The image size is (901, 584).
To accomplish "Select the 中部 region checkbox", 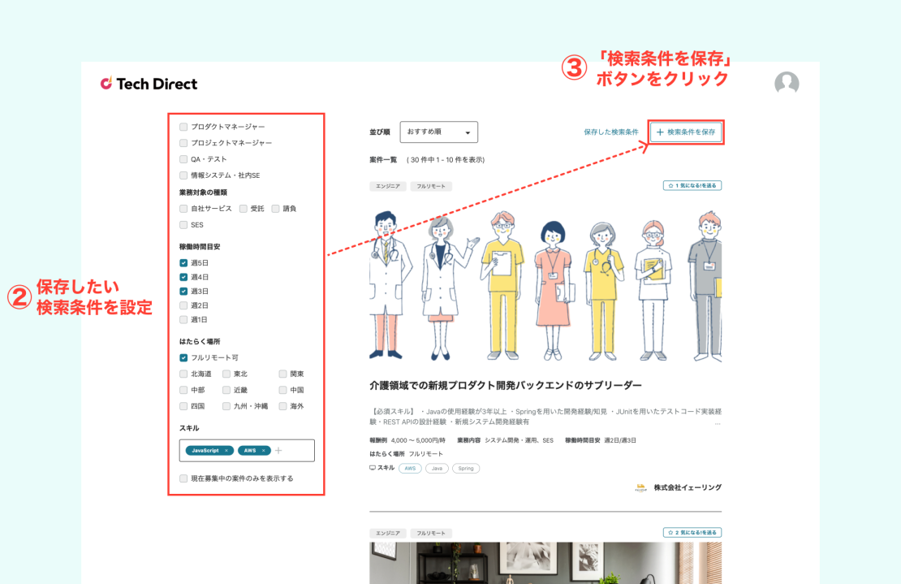I will point(183,390).
